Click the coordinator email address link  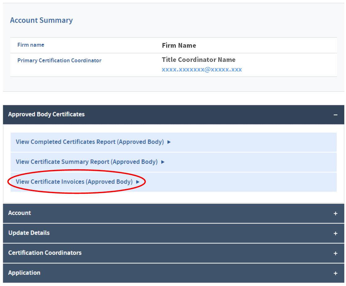point(202,70)
